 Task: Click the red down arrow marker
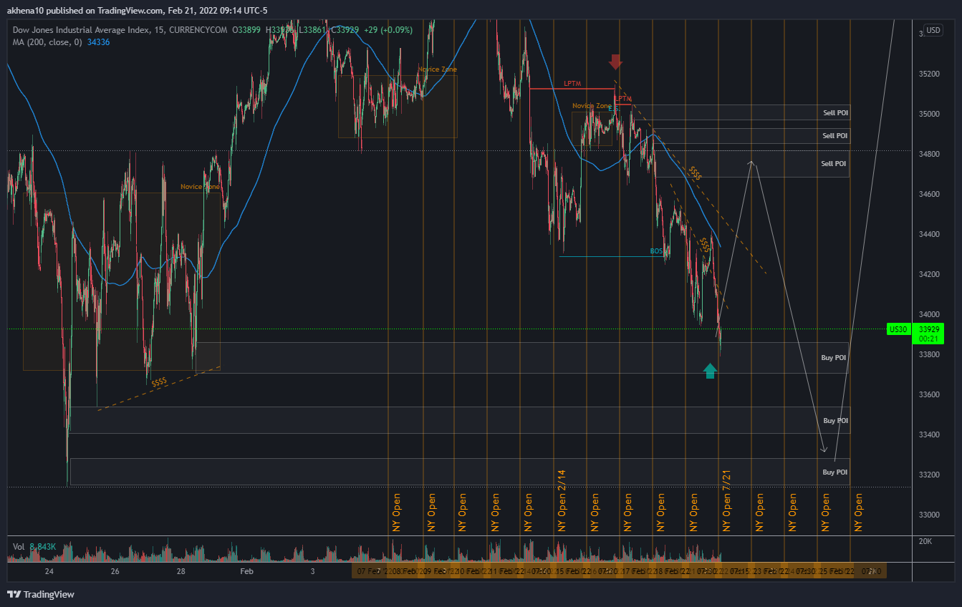pyautogui.click(x=615, y=62)
